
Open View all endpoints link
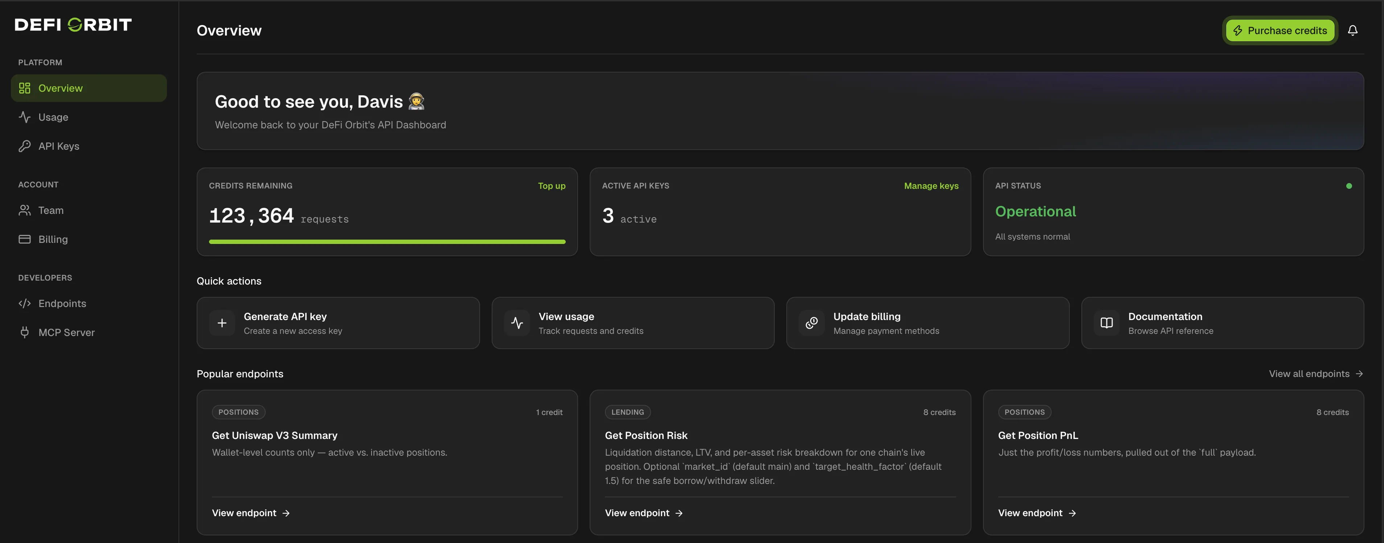pyautogui.click(x=1316, y=374)
